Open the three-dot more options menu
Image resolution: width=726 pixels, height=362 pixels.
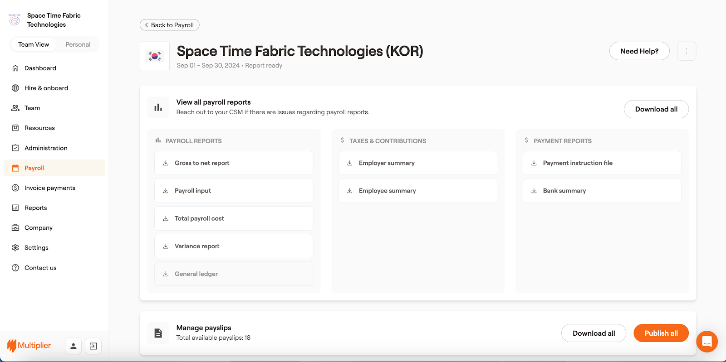687,51
